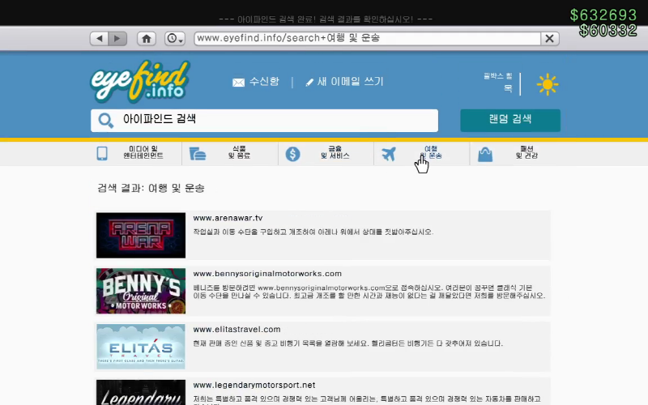Open the www.elitastravel.com link
The width and height of the screenshot is (648, 405).
(x=237, y=330)
